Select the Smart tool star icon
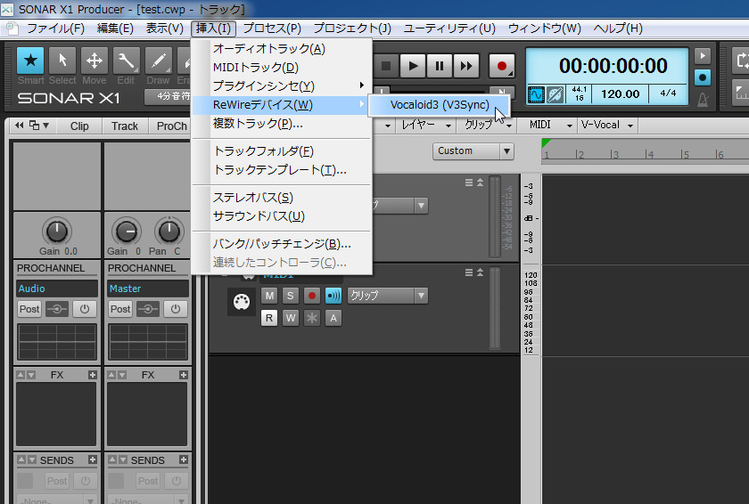The width and height of the screenshot is (749, 504). (30, 61)
